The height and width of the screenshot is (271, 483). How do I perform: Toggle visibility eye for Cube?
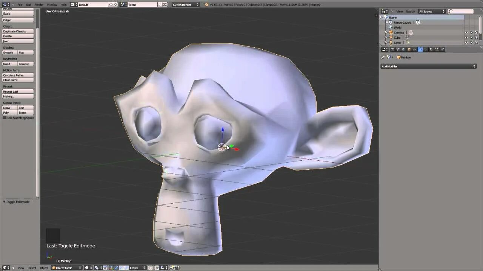point(466,38)
